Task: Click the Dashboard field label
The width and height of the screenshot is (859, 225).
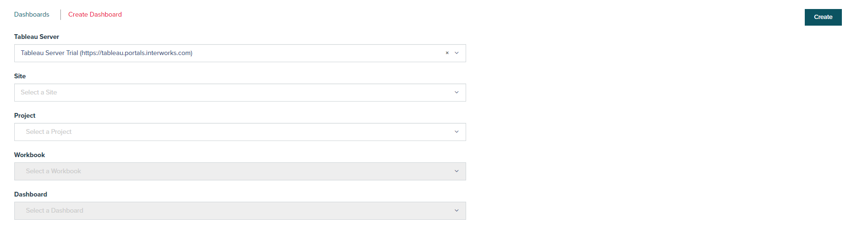Action: click(x=30, y=195)
